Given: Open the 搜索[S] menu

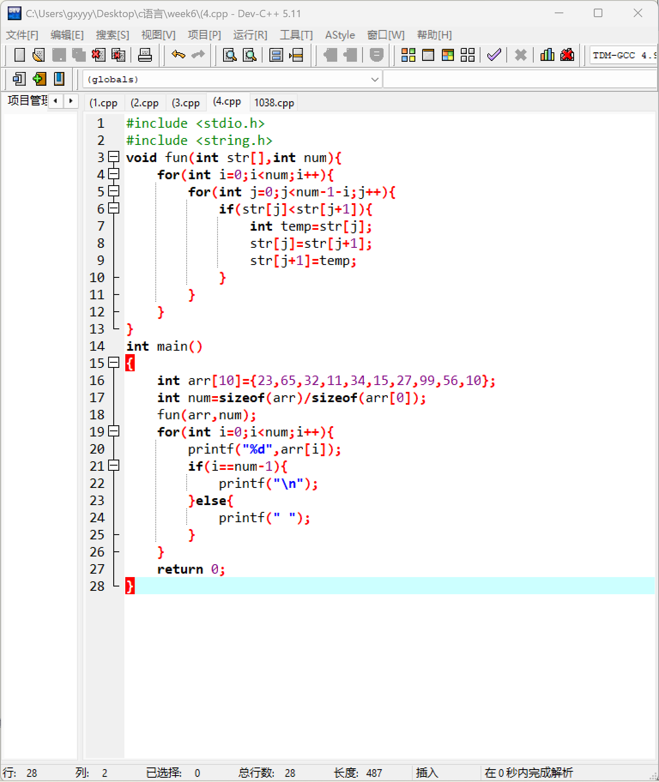Looking at the screenshot, I should pos(112,35).
